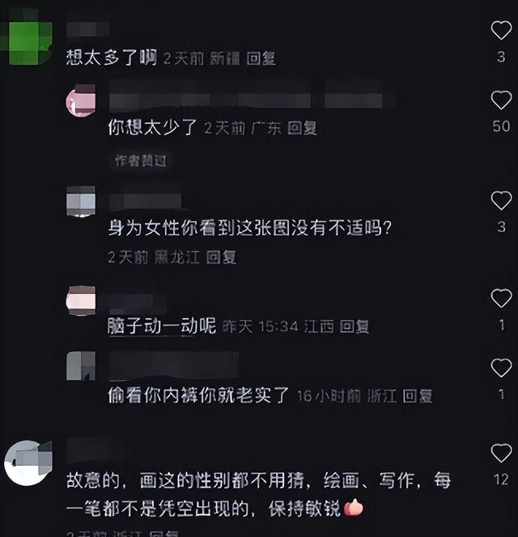Select comment text 身为女性你看到这张图没有不适吗
518x537 pixels.
coord(250,228)
